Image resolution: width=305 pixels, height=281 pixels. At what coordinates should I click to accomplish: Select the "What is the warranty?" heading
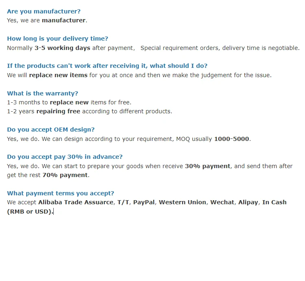[42, 93]
